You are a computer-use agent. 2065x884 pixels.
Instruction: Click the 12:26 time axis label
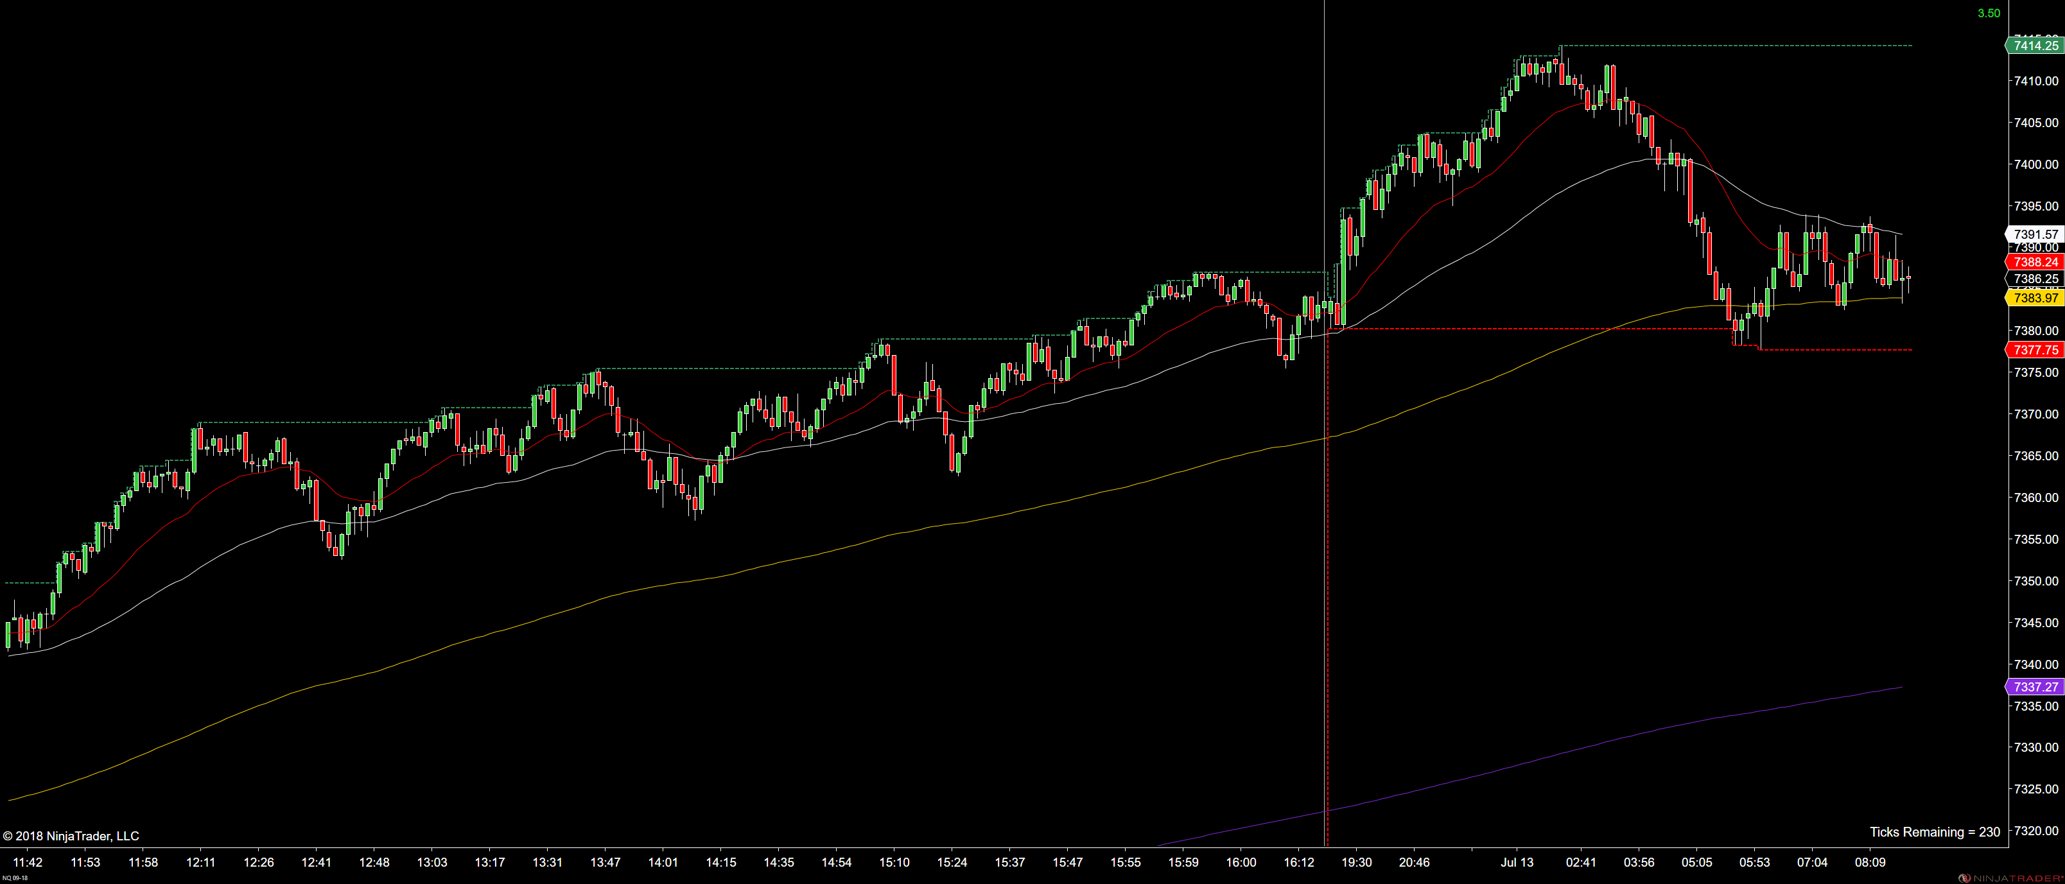[x=259, y=862]
